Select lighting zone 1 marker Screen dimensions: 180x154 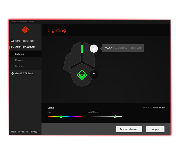click(x=94, y=49)
